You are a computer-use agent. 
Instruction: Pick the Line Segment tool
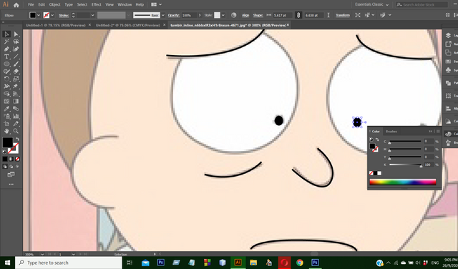pyautogui.click(x=16, y=57)
